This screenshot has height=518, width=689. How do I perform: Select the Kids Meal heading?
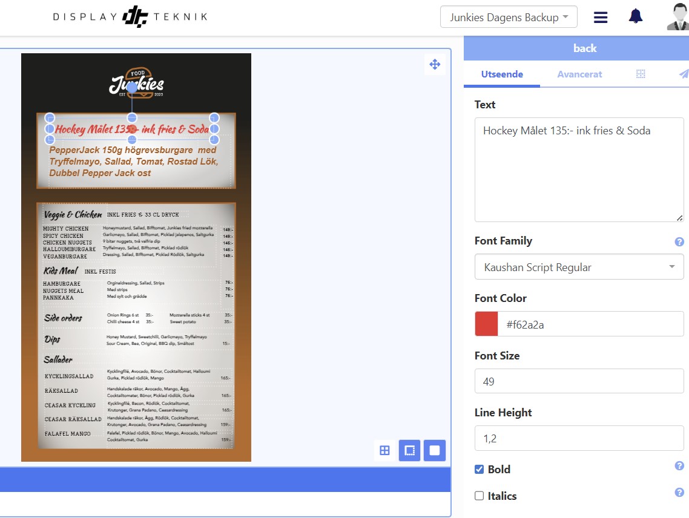tap(61, 270)
